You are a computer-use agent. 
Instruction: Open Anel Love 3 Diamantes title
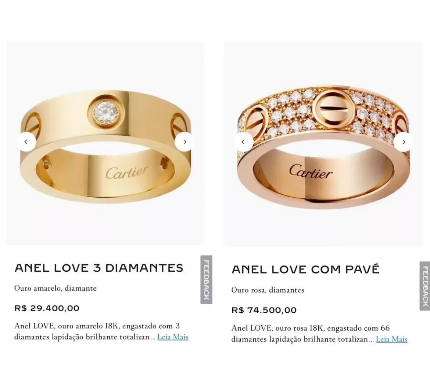pos(99,268)
